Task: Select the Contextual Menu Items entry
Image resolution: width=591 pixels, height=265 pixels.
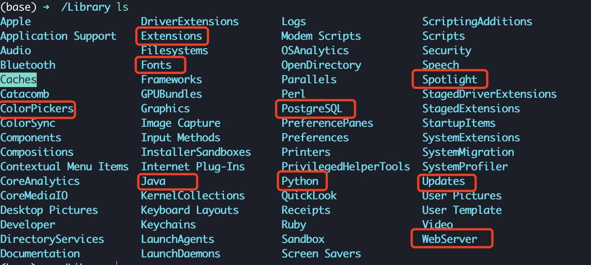Action: tap(64, 167)
